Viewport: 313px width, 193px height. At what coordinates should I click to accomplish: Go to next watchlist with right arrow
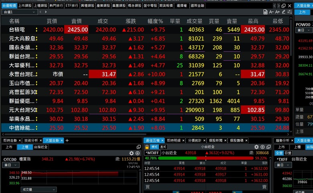point(46,12)
